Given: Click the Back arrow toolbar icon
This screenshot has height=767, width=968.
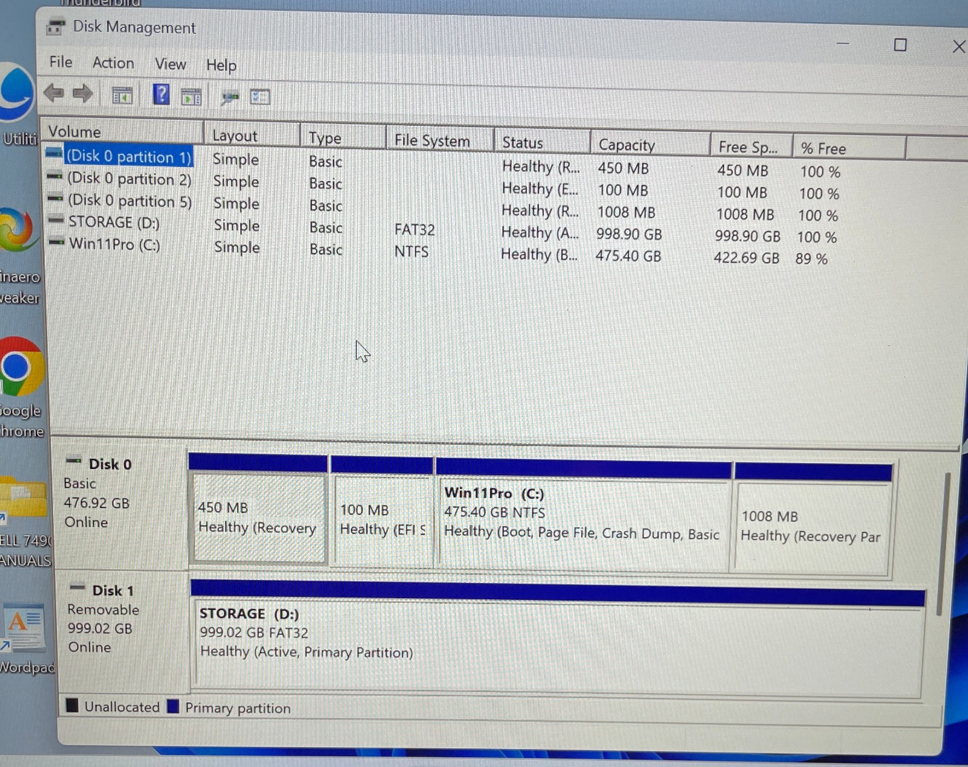Looking at the screenshot, I should coord(54,93).
